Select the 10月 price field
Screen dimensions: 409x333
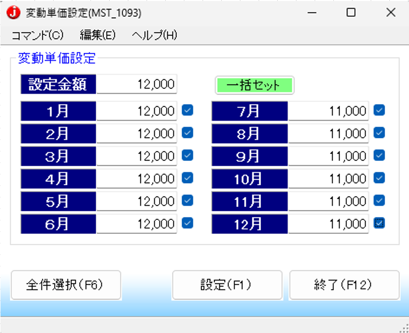tap(329, 179)
